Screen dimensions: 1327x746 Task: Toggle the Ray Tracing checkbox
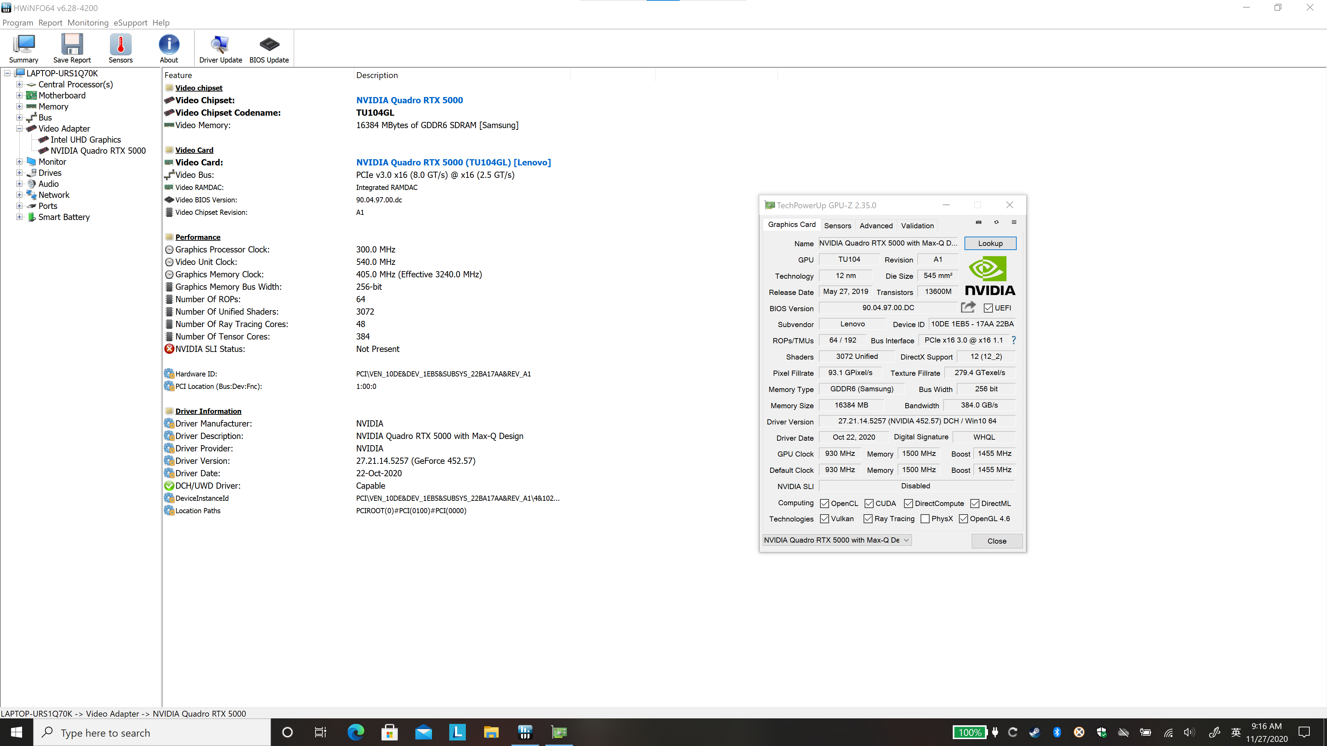click(x=868, y=518)
